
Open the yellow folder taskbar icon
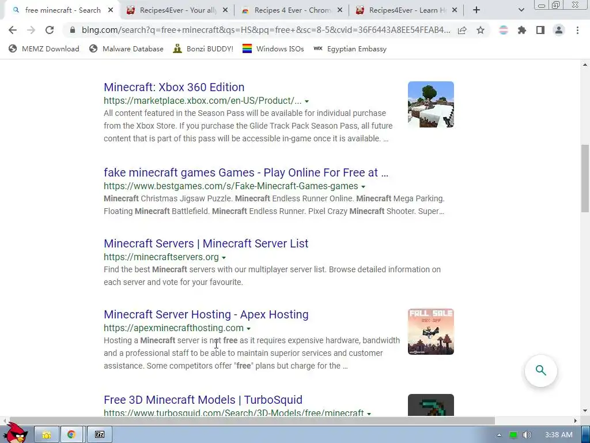coord(47,435)
